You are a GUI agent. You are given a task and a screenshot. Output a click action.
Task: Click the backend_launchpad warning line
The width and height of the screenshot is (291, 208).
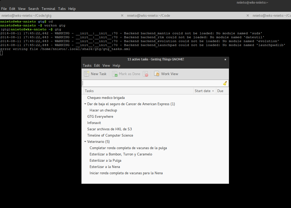tap(143, 45)
